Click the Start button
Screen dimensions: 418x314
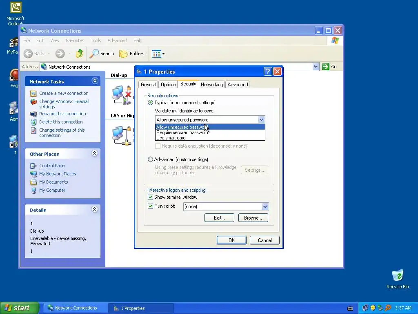(20, 308)
